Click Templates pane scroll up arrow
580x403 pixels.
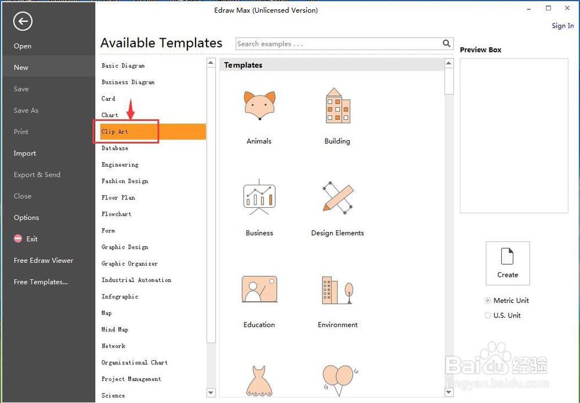pyautogui.click(x=449, y=63)
